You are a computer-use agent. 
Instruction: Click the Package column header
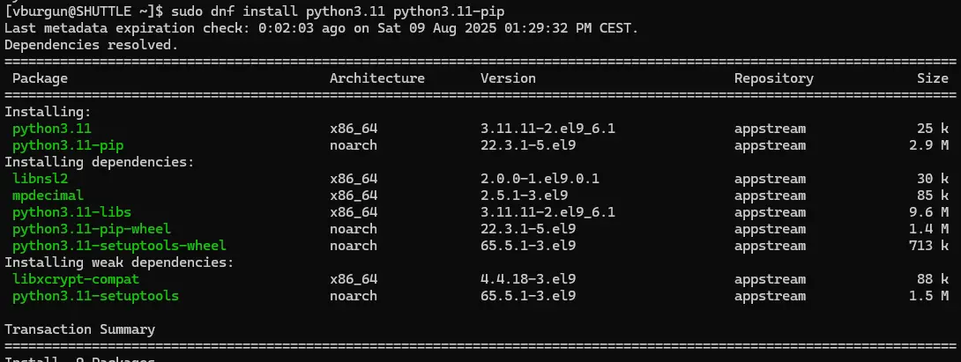(x=40, y=78)
